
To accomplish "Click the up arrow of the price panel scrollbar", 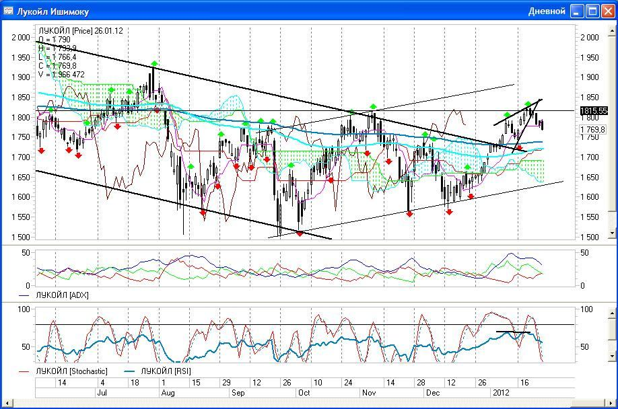I will click(612, 30).
